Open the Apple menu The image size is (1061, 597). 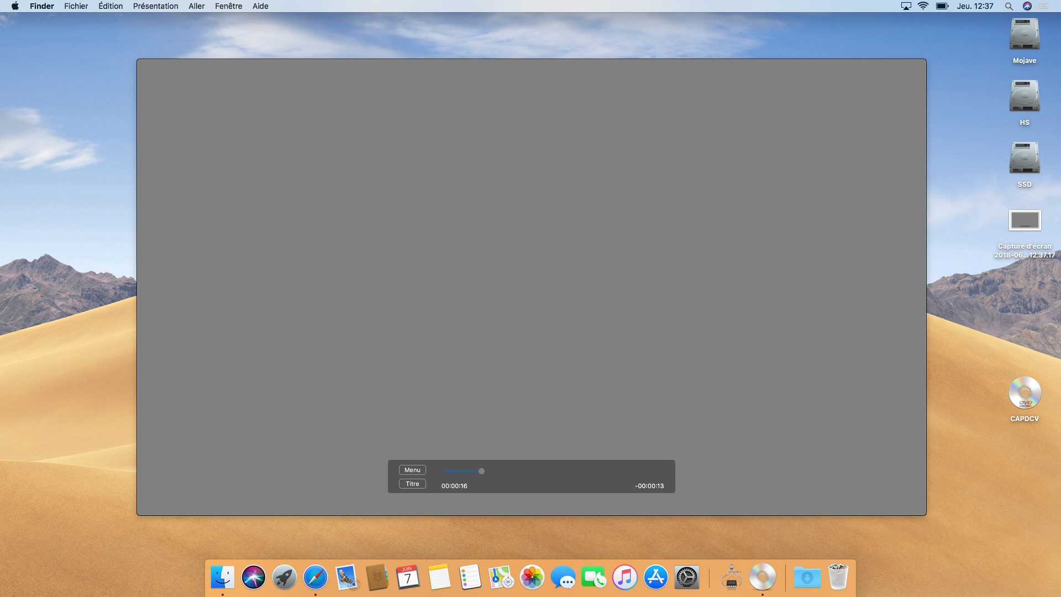[x=15, y=6]
